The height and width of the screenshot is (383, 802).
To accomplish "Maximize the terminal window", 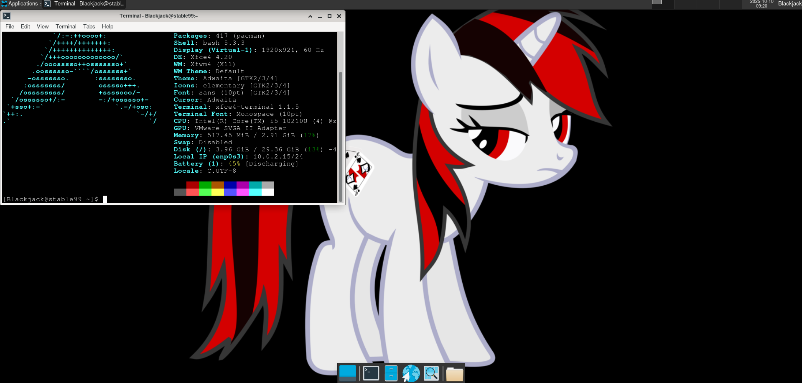I will (x=329, y=16).
